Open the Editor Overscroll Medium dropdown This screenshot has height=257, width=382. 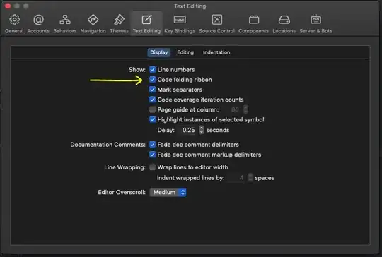point(168,192)
